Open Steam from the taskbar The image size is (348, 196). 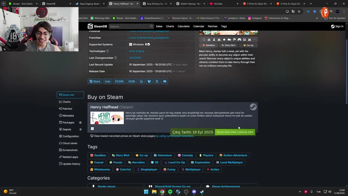(x=202, y=192)
